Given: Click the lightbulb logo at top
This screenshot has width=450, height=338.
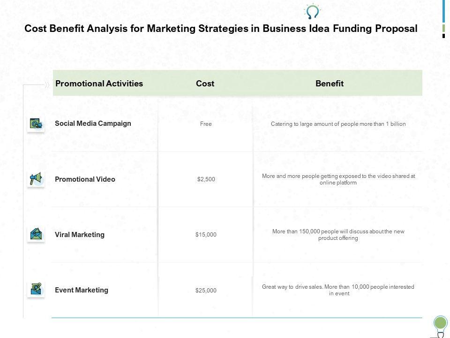Looking at the screenshot, I should [312, 11].
